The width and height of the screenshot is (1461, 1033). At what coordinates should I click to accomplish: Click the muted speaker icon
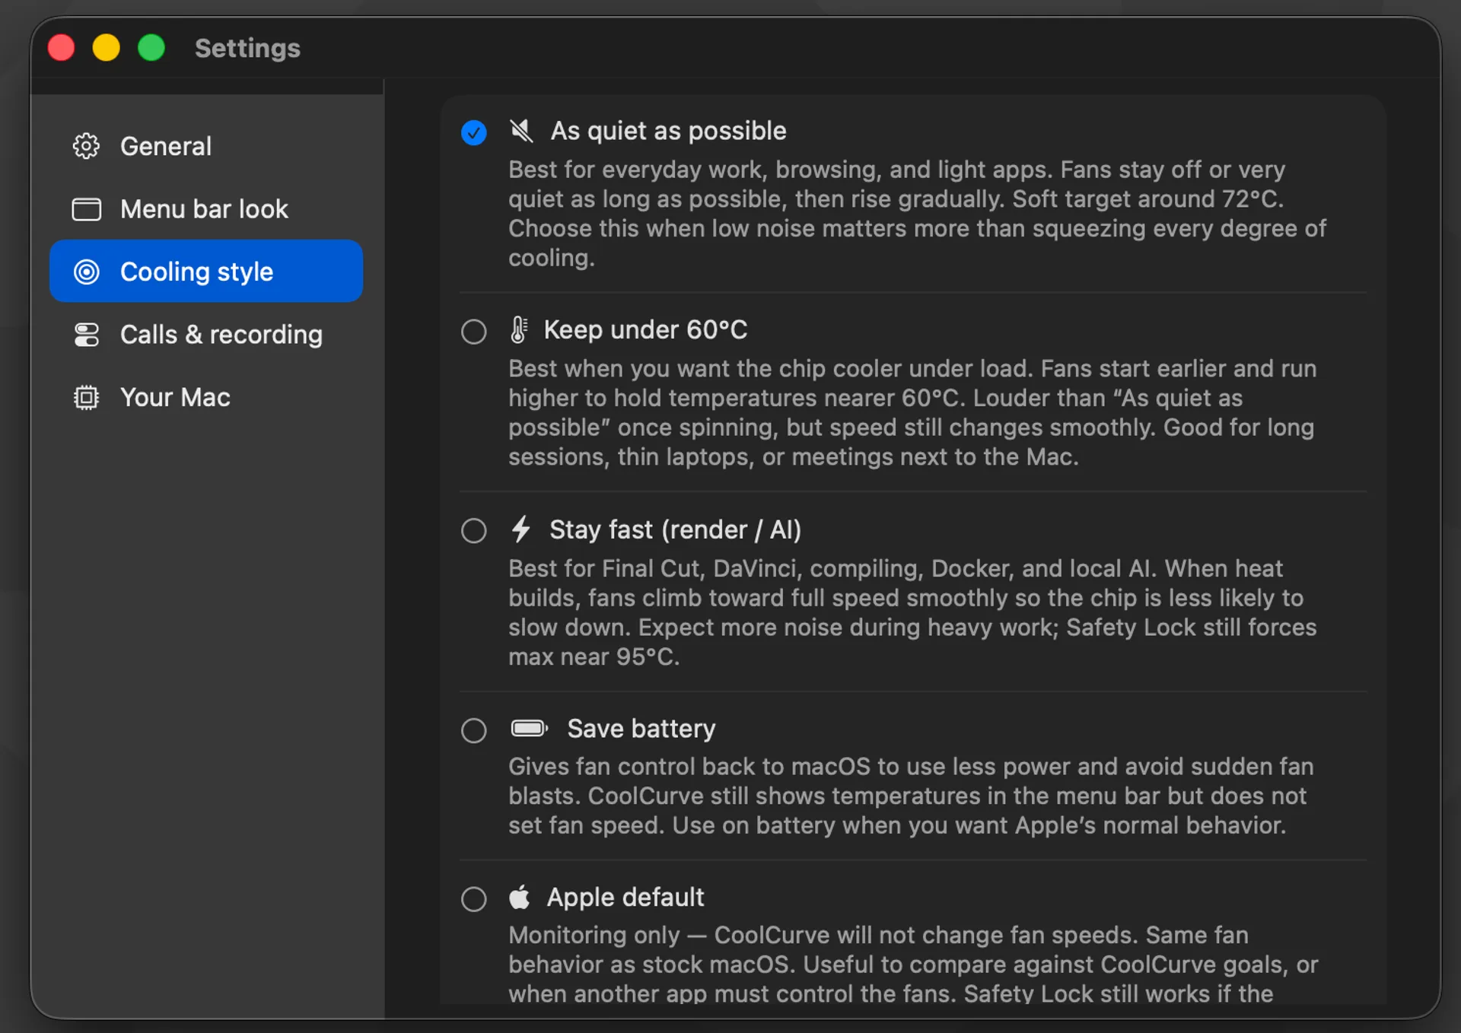[521, 131]
